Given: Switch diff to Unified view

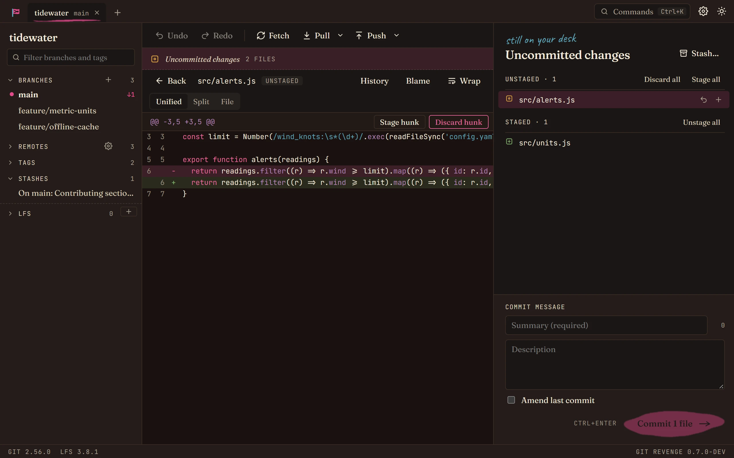Looking at the screenshot, I should pyautogui.click(x=169, y=101).
